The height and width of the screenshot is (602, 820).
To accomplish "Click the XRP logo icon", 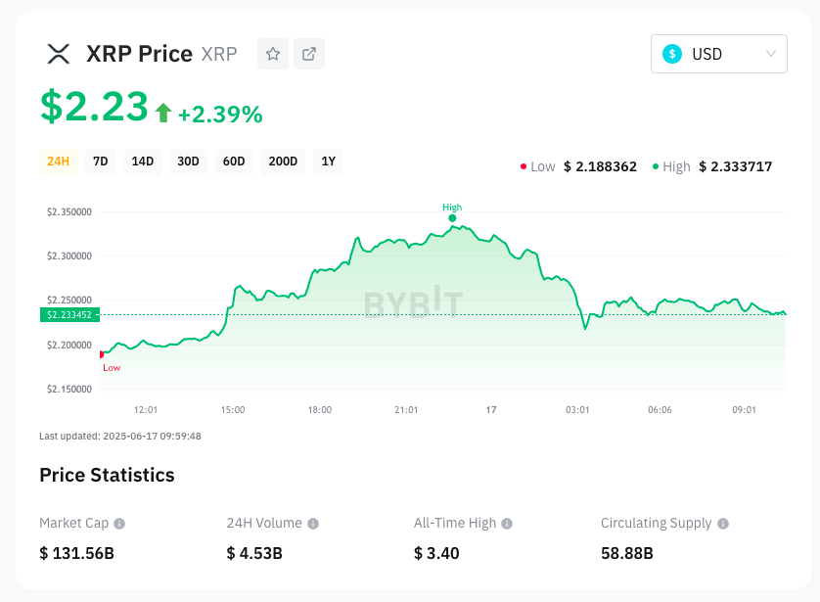I will (x=59, y=54).
